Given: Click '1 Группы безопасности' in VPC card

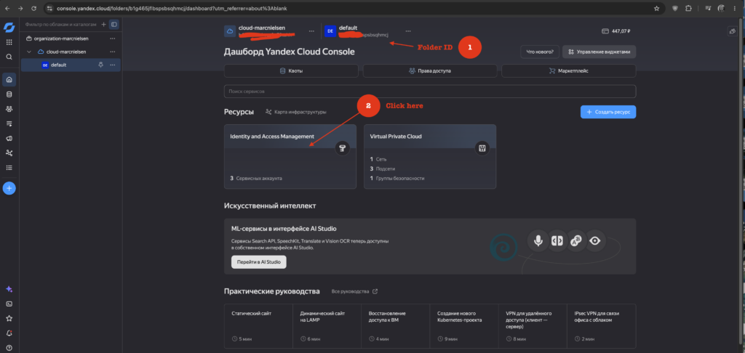Looking at the screenshot, I should 397,179.
